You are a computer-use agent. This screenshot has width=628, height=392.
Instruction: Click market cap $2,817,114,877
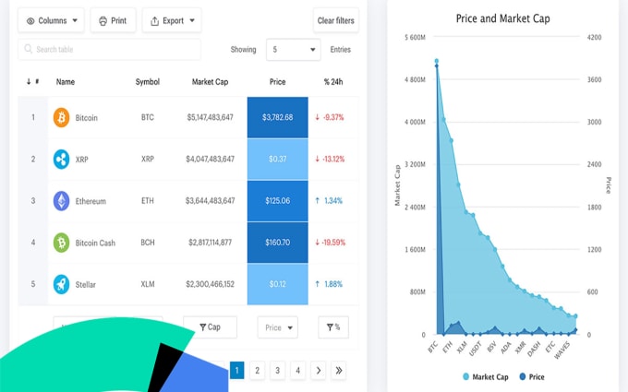tap(210, 243)
